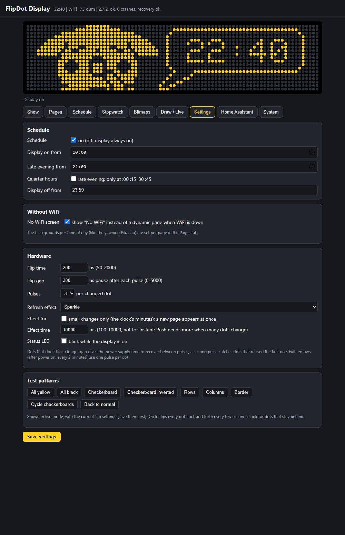
Task: Open the Display on from time picker clock icon
Action: click(312, 152)
